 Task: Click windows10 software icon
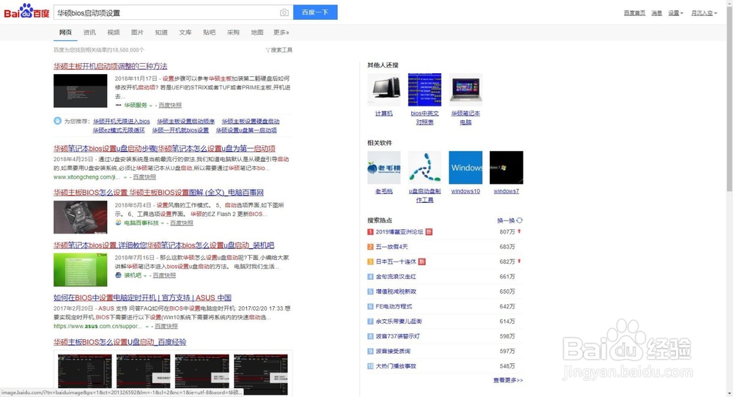coord(465,168)
